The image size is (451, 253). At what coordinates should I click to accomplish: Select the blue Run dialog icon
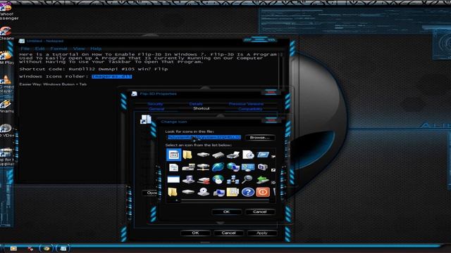[263, 155]
